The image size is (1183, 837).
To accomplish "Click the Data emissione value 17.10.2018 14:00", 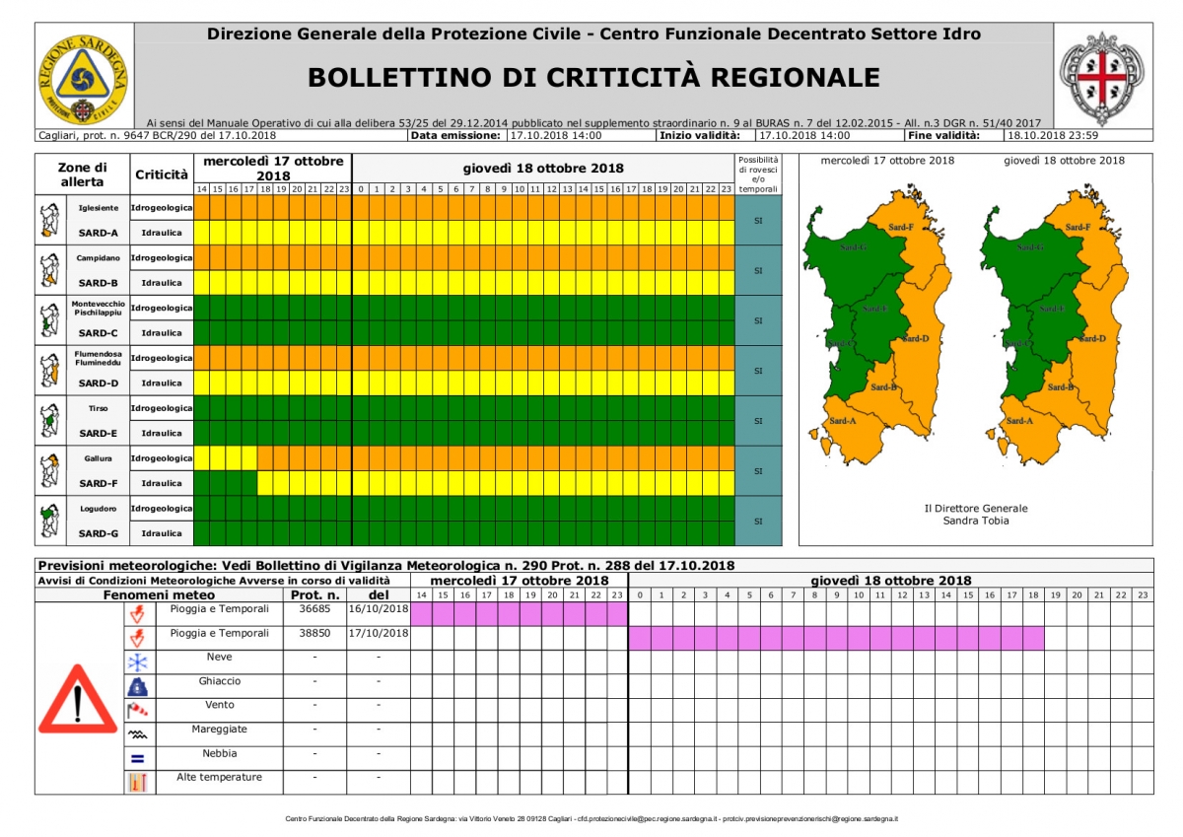I will coord(555,135).
